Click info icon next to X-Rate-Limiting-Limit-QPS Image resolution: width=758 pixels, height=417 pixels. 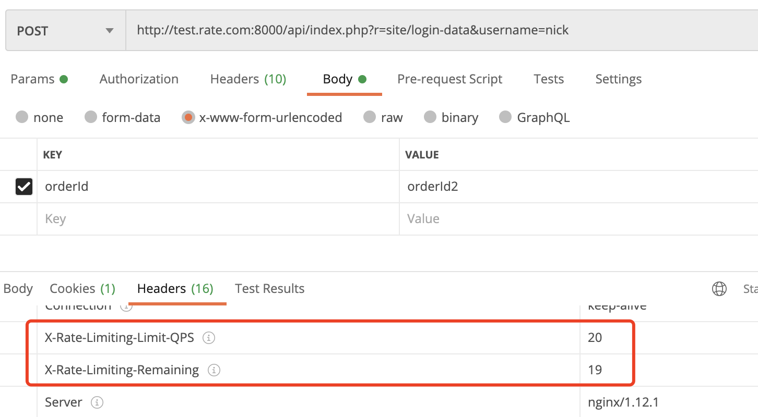pos(209,338)
